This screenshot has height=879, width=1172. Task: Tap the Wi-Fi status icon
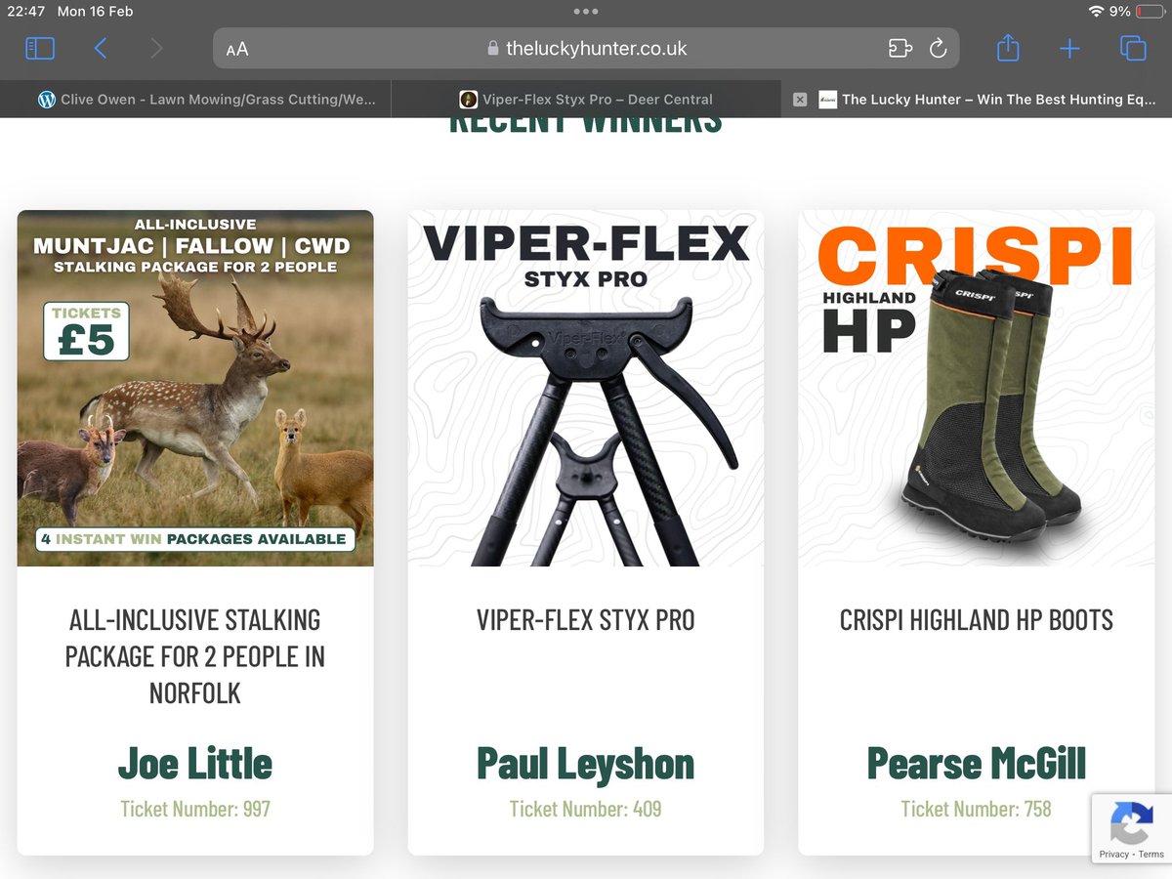coord(1097,12)
